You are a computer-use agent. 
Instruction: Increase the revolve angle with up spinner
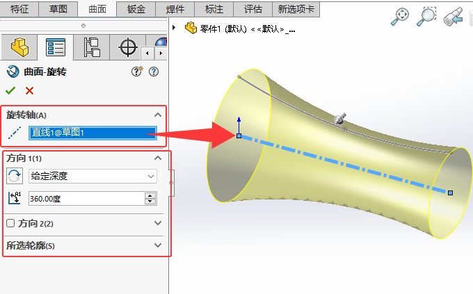(150, 195)
